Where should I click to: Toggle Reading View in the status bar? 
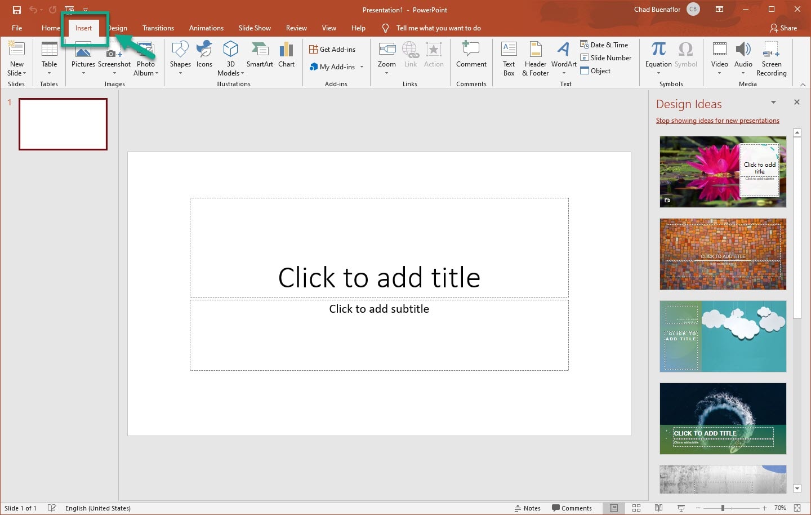click(659, 508)
